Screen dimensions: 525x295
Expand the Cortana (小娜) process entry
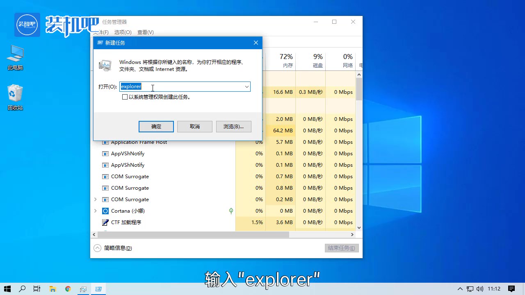click(95, 211)
